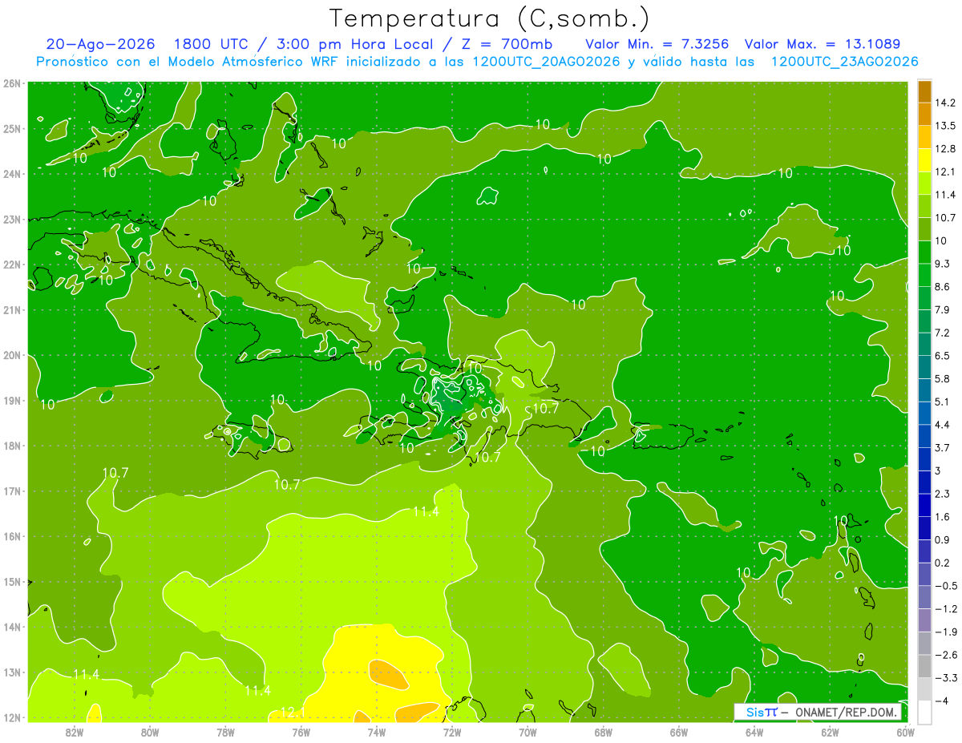Click the latitude axis label "14N"
The height and width of the screenshot is (743, 962).
11,627
